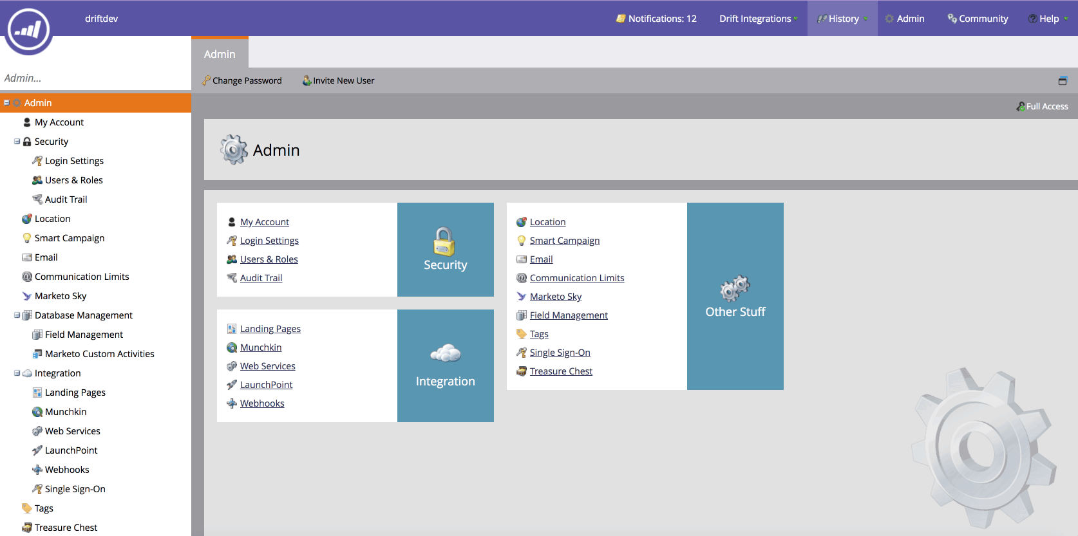Open the Treasure Chest link in Other Stuff card
Image resolution: width=1078 pixels, height=536 pixels.
point(561,371)
